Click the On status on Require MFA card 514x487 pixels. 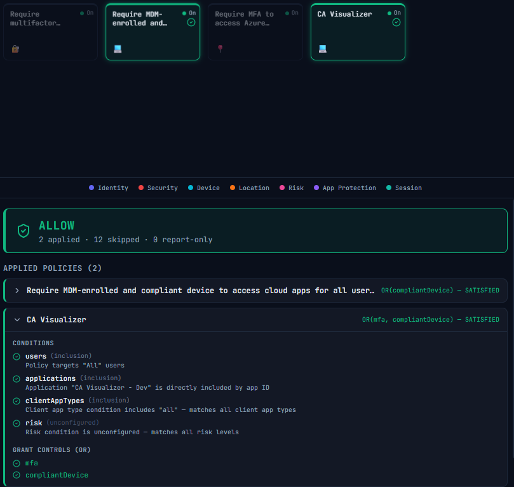292,13
